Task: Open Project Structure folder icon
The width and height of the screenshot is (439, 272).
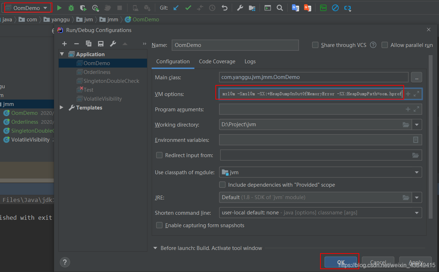Action: point(252,8)
